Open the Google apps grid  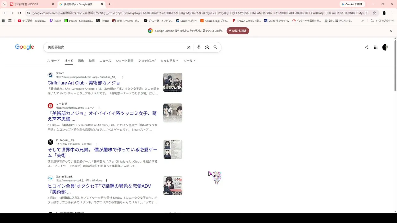376,47
